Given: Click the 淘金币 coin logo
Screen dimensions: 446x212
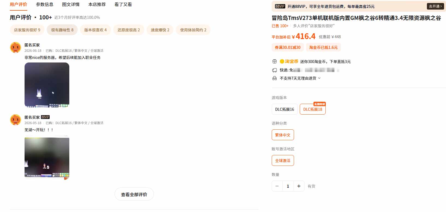Looking at the screenshot, I should [289, 62].
